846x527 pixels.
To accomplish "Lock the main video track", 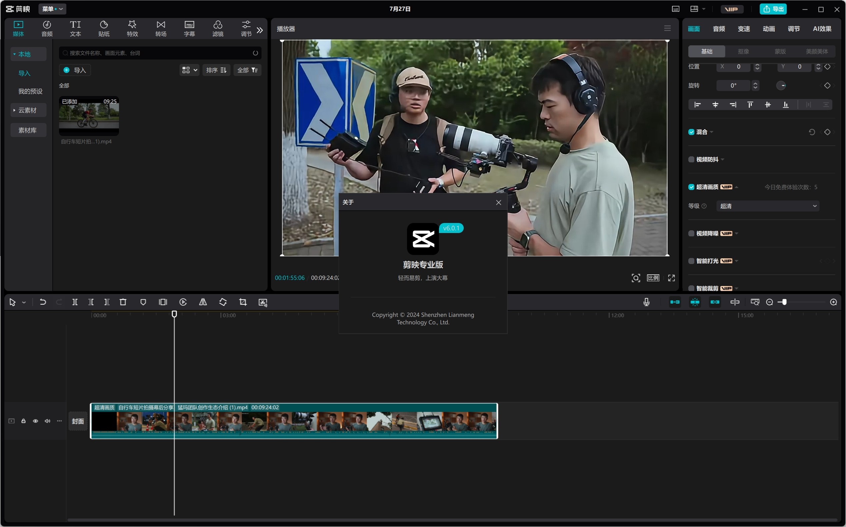I will coord(23,421).
